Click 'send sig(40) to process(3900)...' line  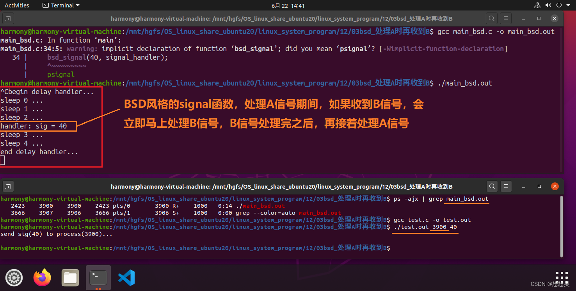[x=57, y=234]
